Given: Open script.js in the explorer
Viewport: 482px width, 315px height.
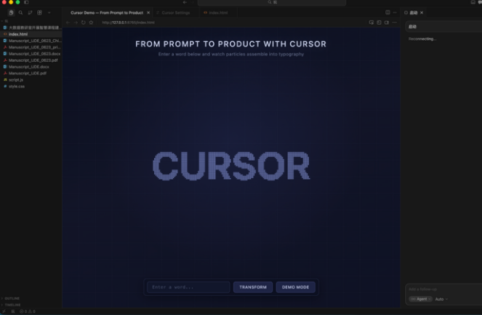Looking at the screenshot, I should [31, 80].
